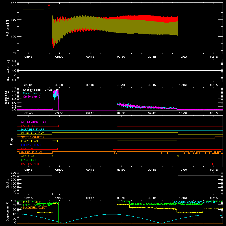This screenshot has height=226, width=226.
Task: Click 08:45 time label under Quality plot
Action: [x=29, y=198]
